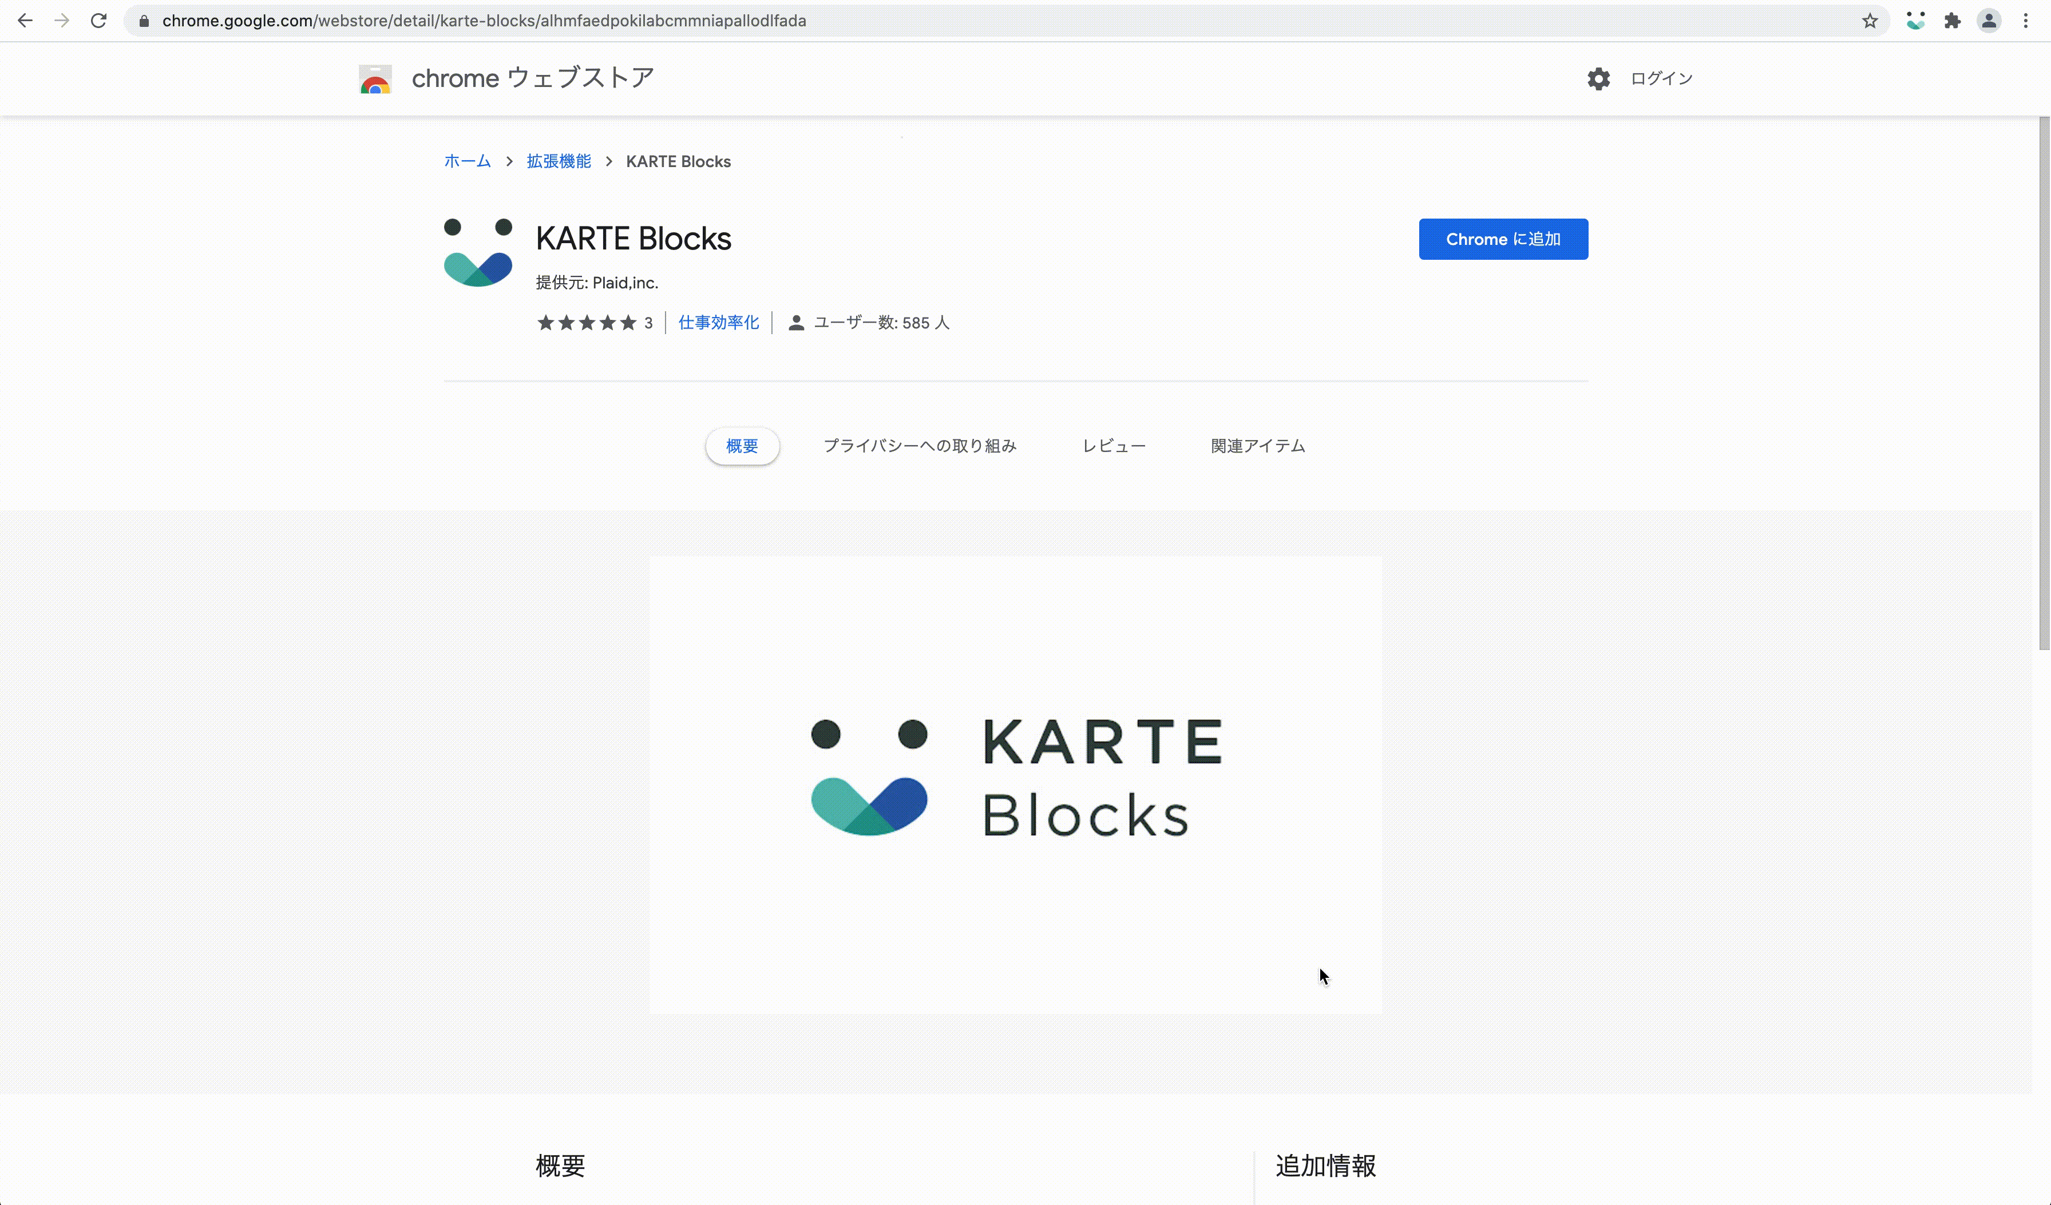
Task: Click the chrome ウェブストア title
Action: click(x=533, y=78)
